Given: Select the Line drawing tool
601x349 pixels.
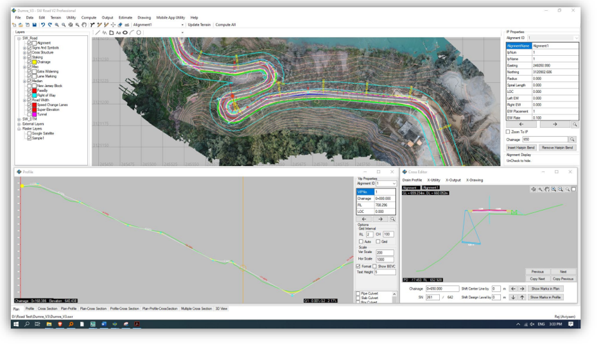Looking at the screenshot, I should [97, 32].
